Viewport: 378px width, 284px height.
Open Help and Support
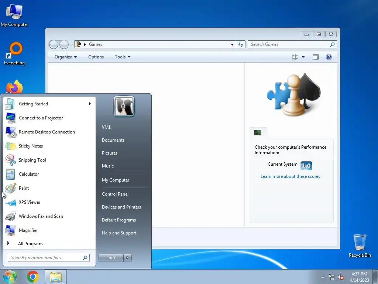[119, 233]
